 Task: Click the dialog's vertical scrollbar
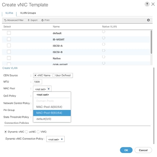point(154,106)
